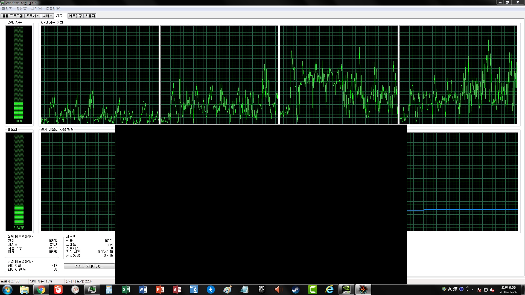
Task: Open 보기(V) menu
Action: click(x=36, y=9)
